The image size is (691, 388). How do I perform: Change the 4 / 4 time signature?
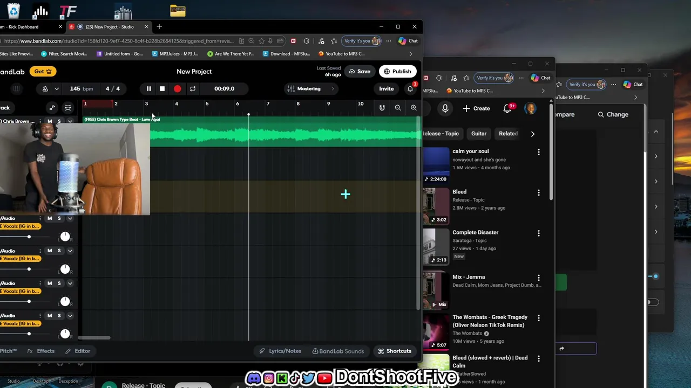112,89
